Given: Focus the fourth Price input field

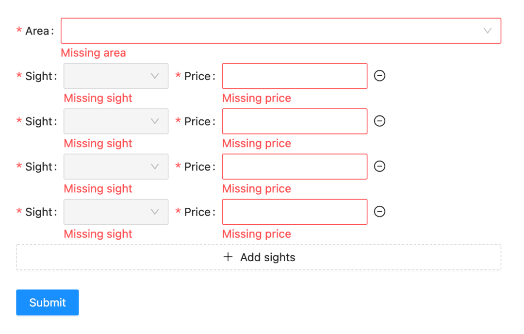Looking at the screenshot, I should [295, 212].
